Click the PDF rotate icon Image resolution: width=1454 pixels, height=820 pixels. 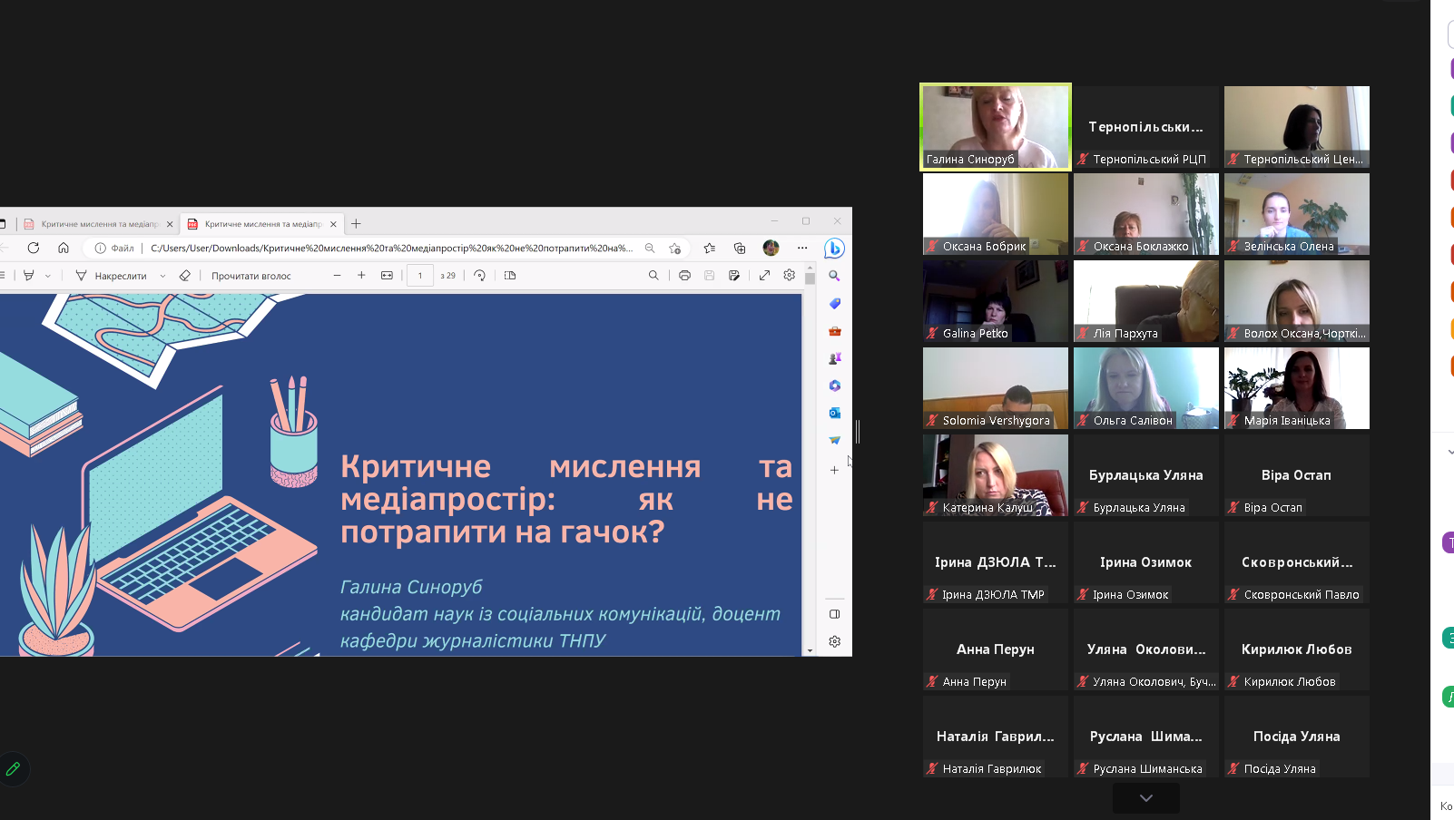pyautogui.click(x=480, y=276)
